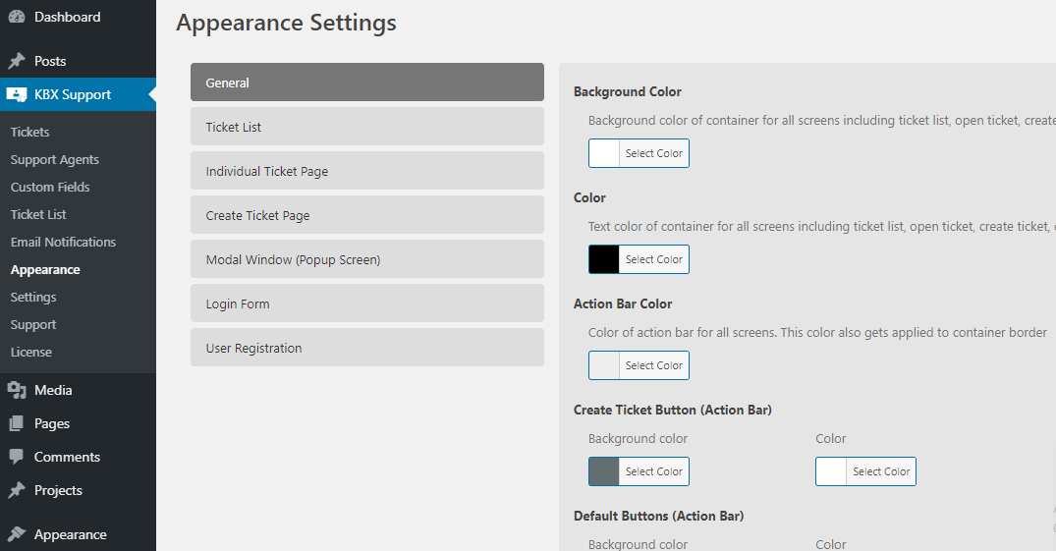The height and width of the screenshot is (551, 1056).
Task: Click Select Color for Background Color
Action: click(654, 153)
